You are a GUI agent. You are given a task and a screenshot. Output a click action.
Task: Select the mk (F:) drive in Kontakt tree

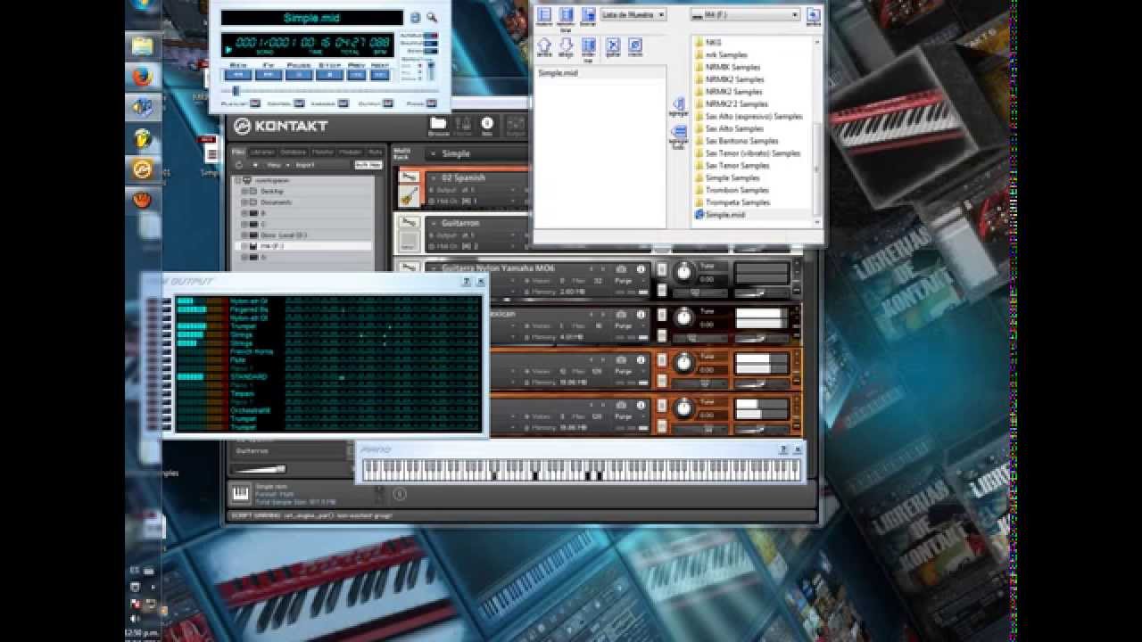pos(304,246)
